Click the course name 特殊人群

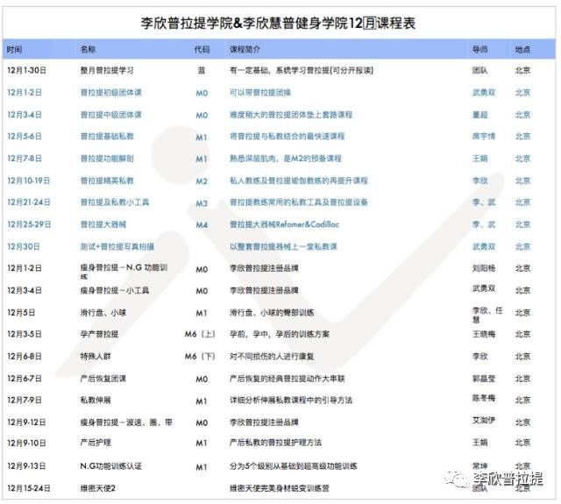pyautogui.click(x=96, y=356)
